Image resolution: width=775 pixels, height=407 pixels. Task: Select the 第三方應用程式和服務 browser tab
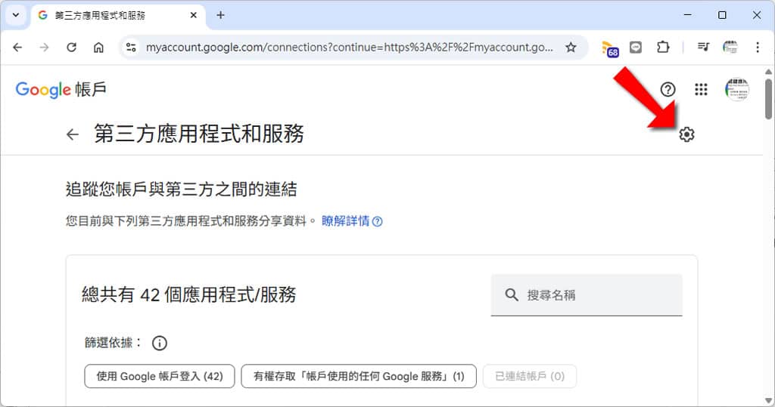[x=118, y=16]
